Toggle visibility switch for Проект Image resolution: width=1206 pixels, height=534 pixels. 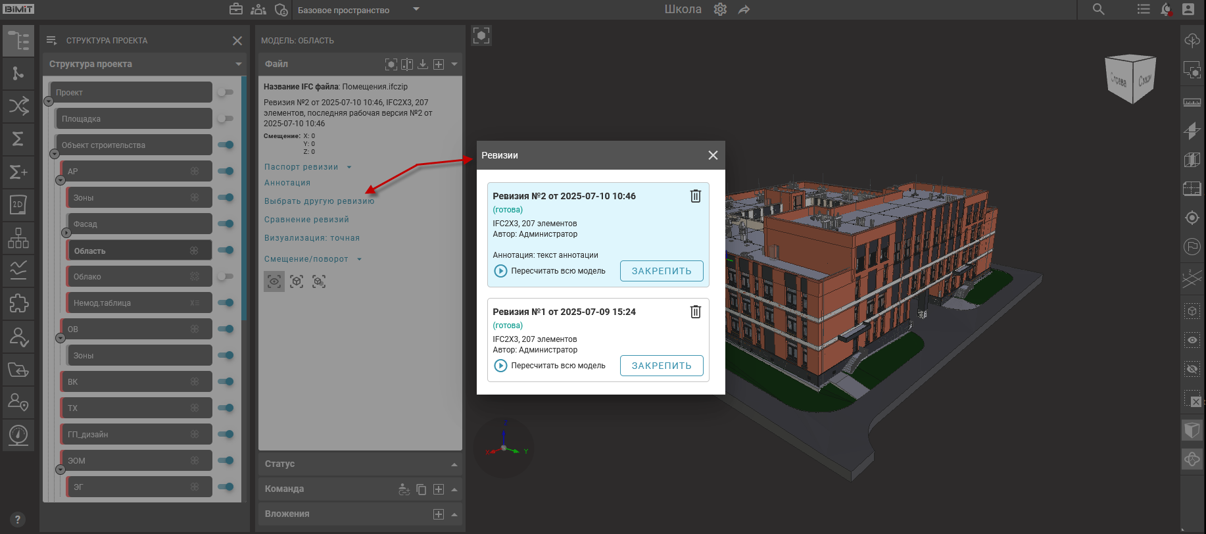226,93
